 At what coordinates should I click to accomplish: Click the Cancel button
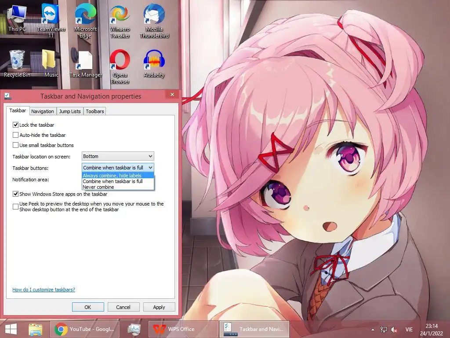tap(123, 307)
